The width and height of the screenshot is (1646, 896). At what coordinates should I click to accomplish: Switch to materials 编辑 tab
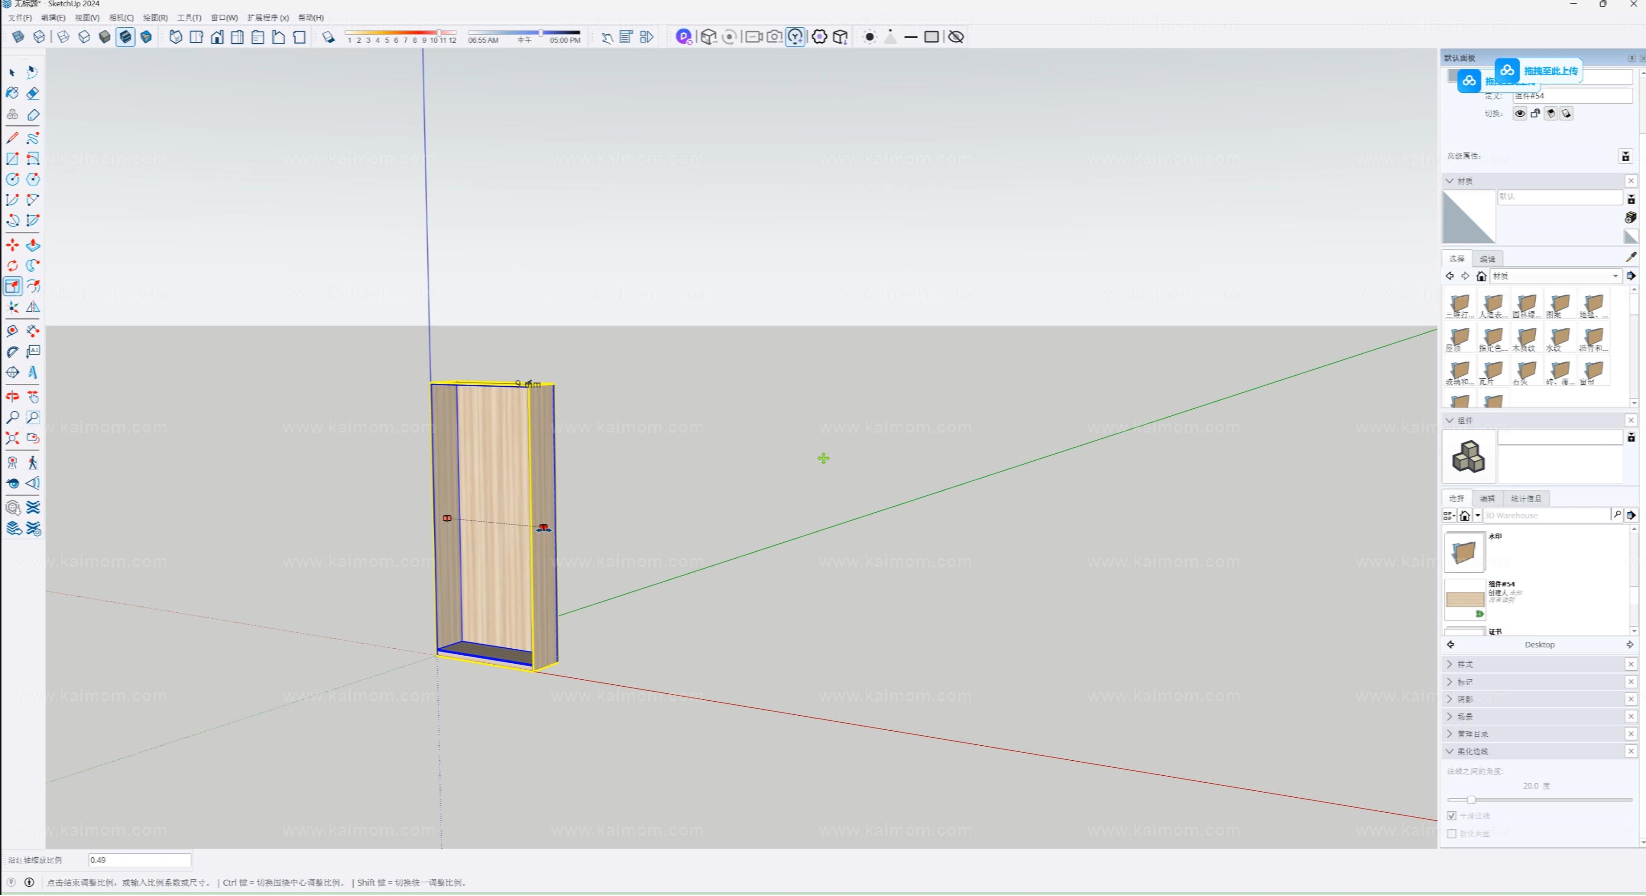click(x=1488, y=259)
